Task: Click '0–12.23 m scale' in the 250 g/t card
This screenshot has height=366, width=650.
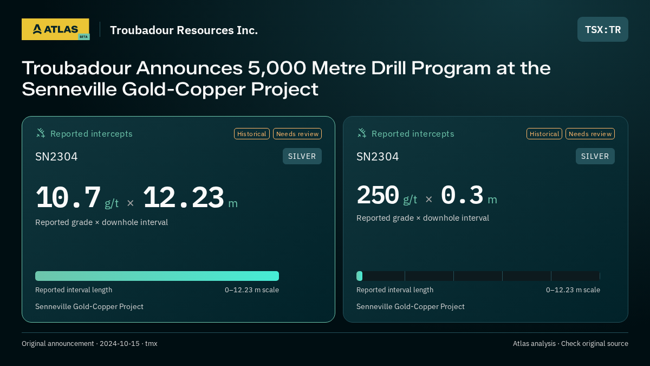Action: [573, 290]
